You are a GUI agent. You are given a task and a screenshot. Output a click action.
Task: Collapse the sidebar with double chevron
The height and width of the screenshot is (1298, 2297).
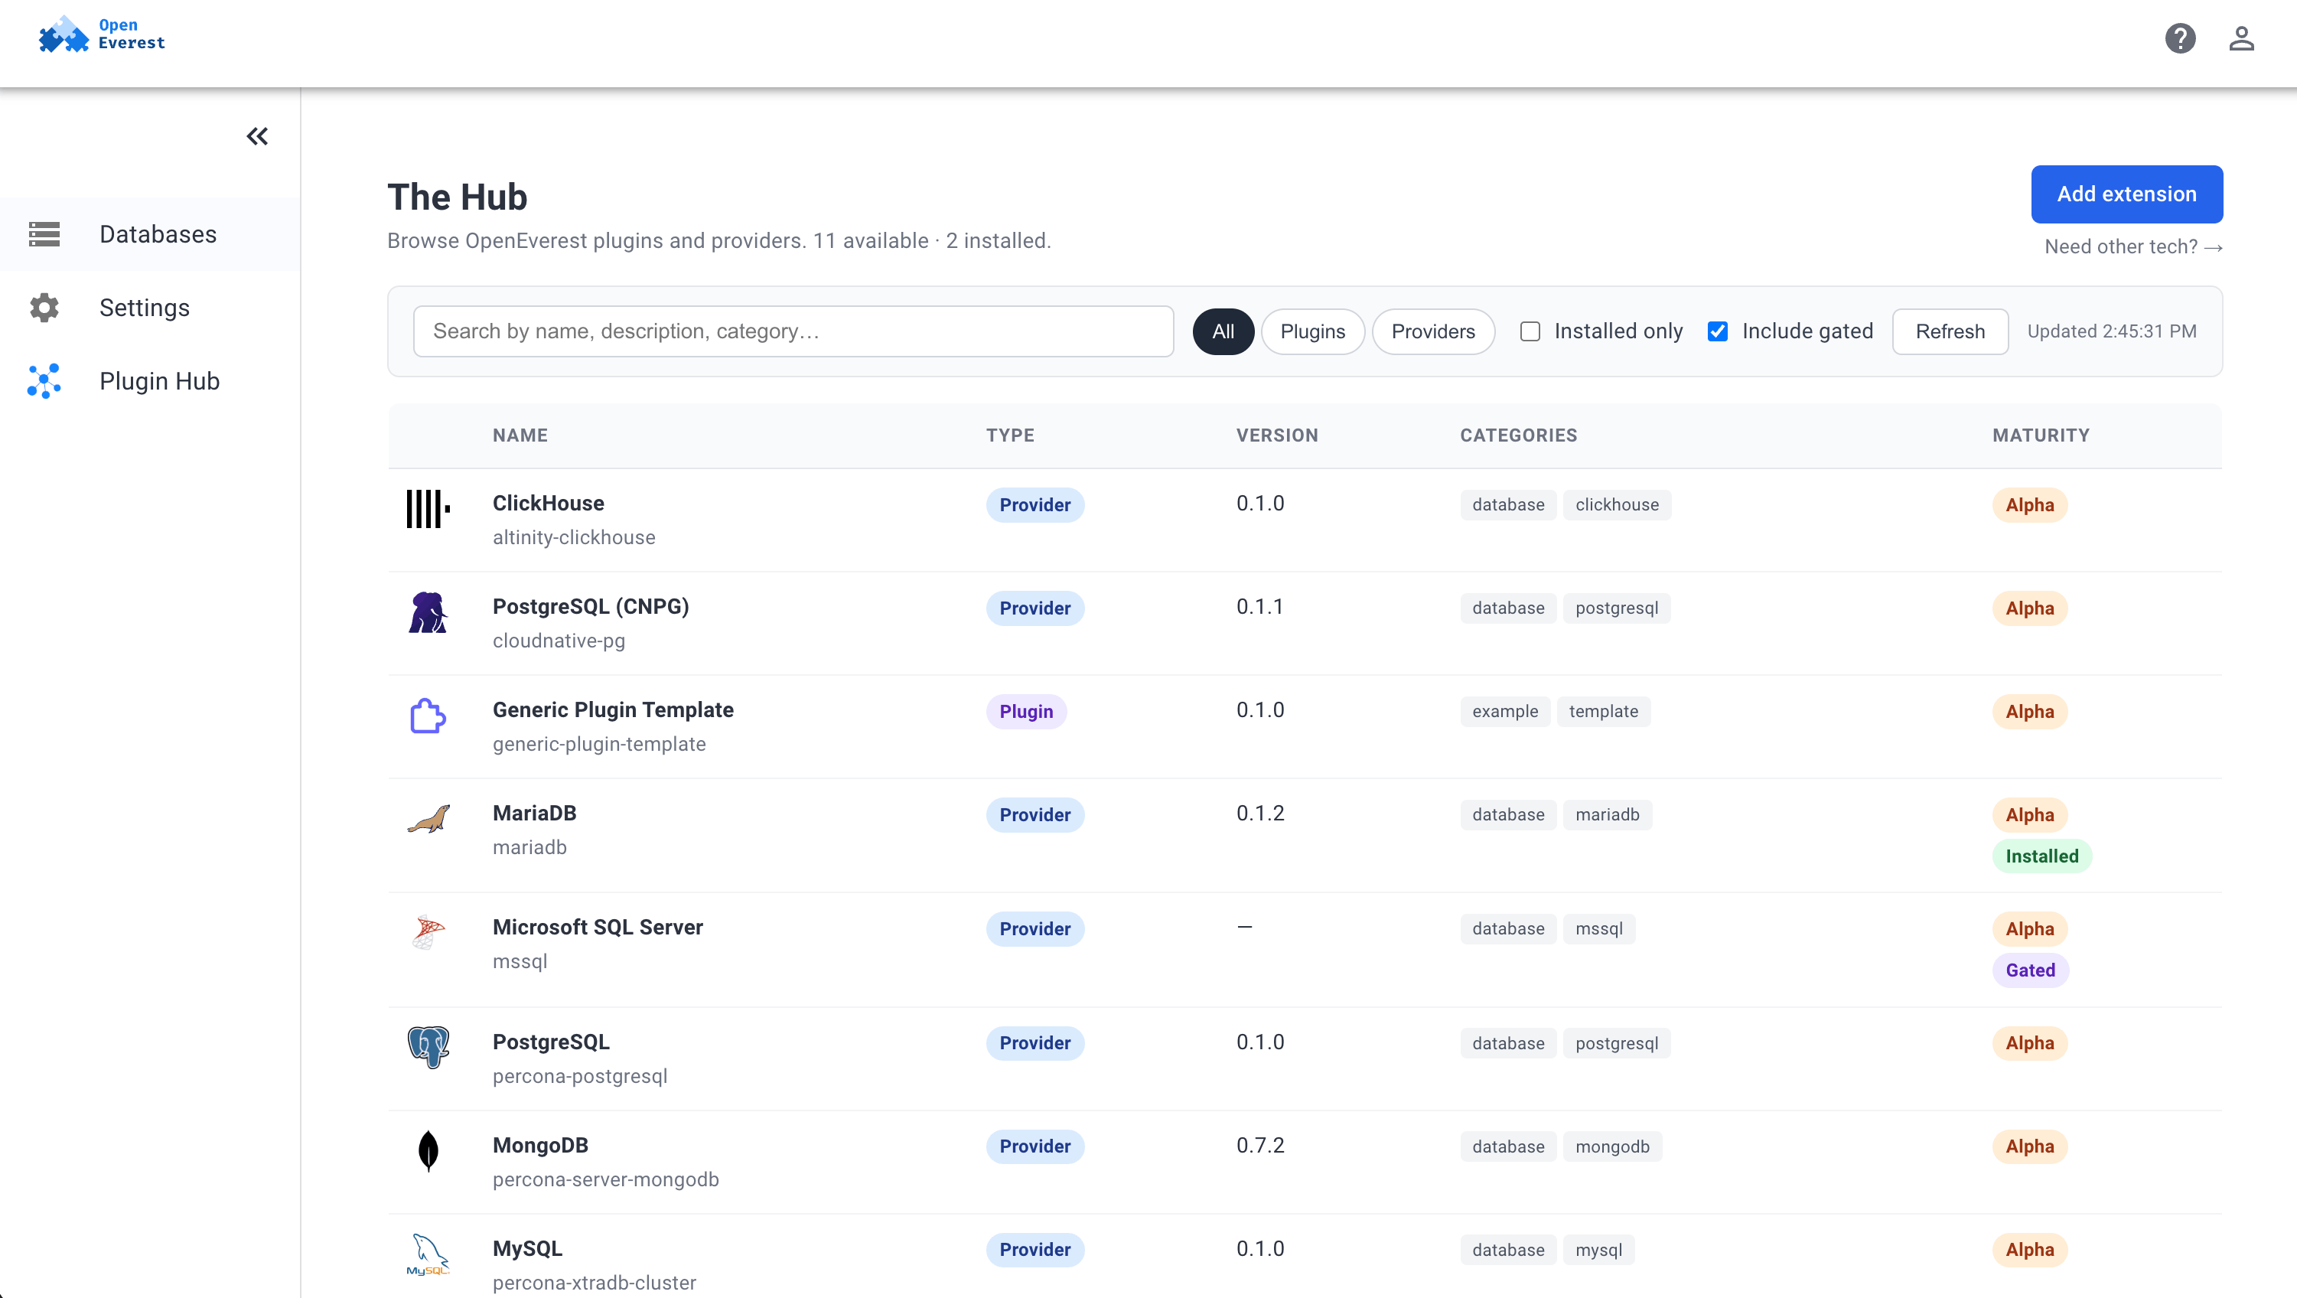pos(257,136)
